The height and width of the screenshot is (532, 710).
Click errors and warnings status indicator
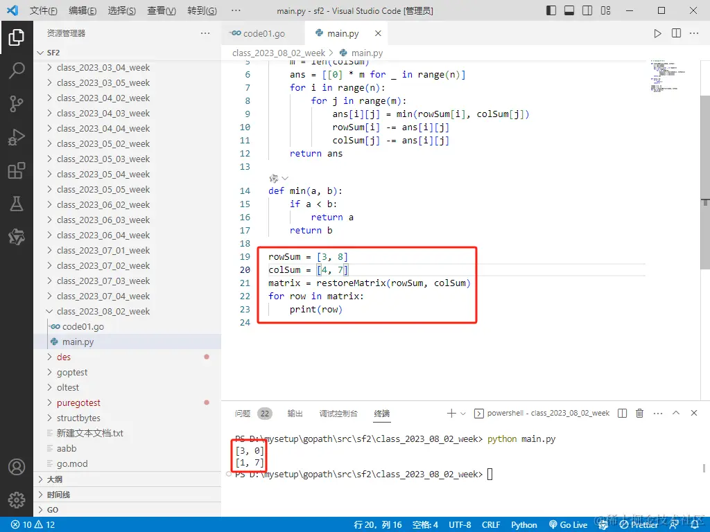tap(33, 525)
